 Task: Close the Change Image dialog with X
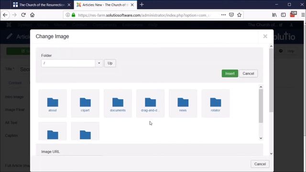pyautogui.click(x=265, y=36)
